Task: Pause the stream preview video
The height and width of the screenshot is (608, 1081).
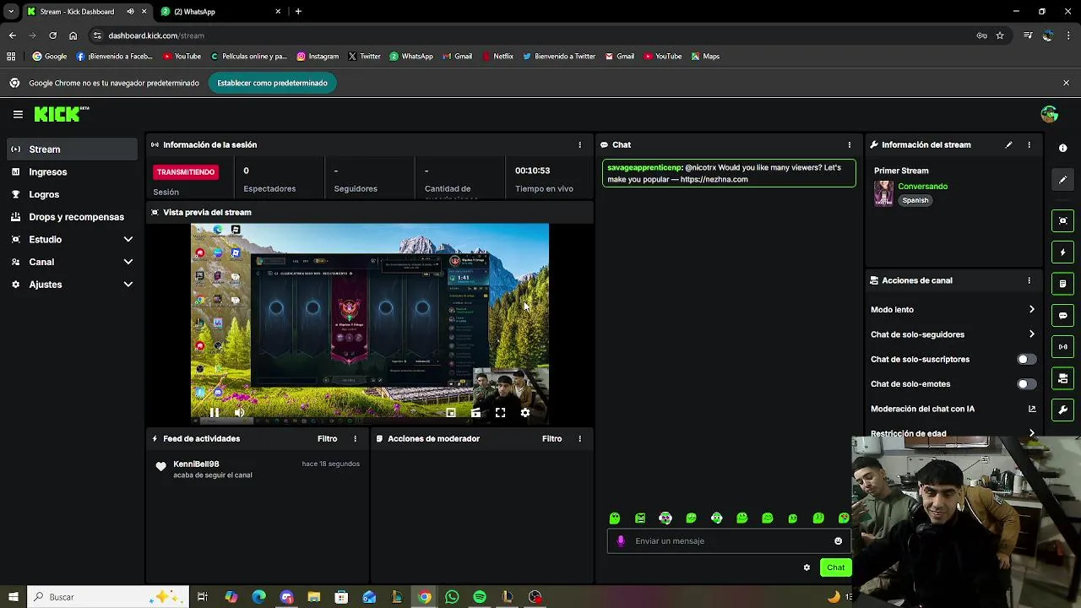Action: pos(214,412)
